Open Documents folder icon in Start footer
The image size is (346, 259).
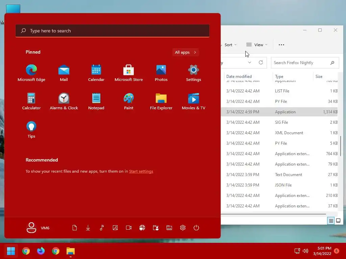75,228
